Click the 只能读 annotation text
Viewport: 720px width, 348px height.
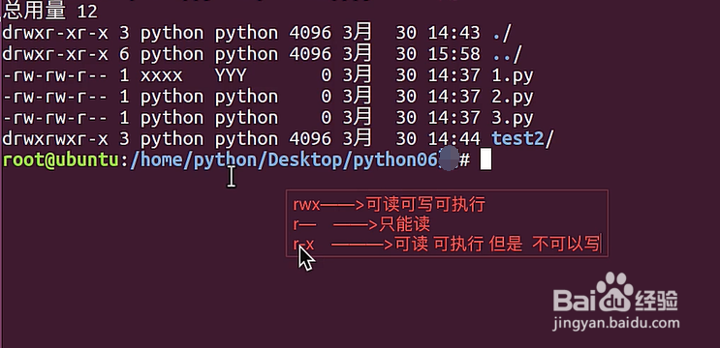pos(404,224)
